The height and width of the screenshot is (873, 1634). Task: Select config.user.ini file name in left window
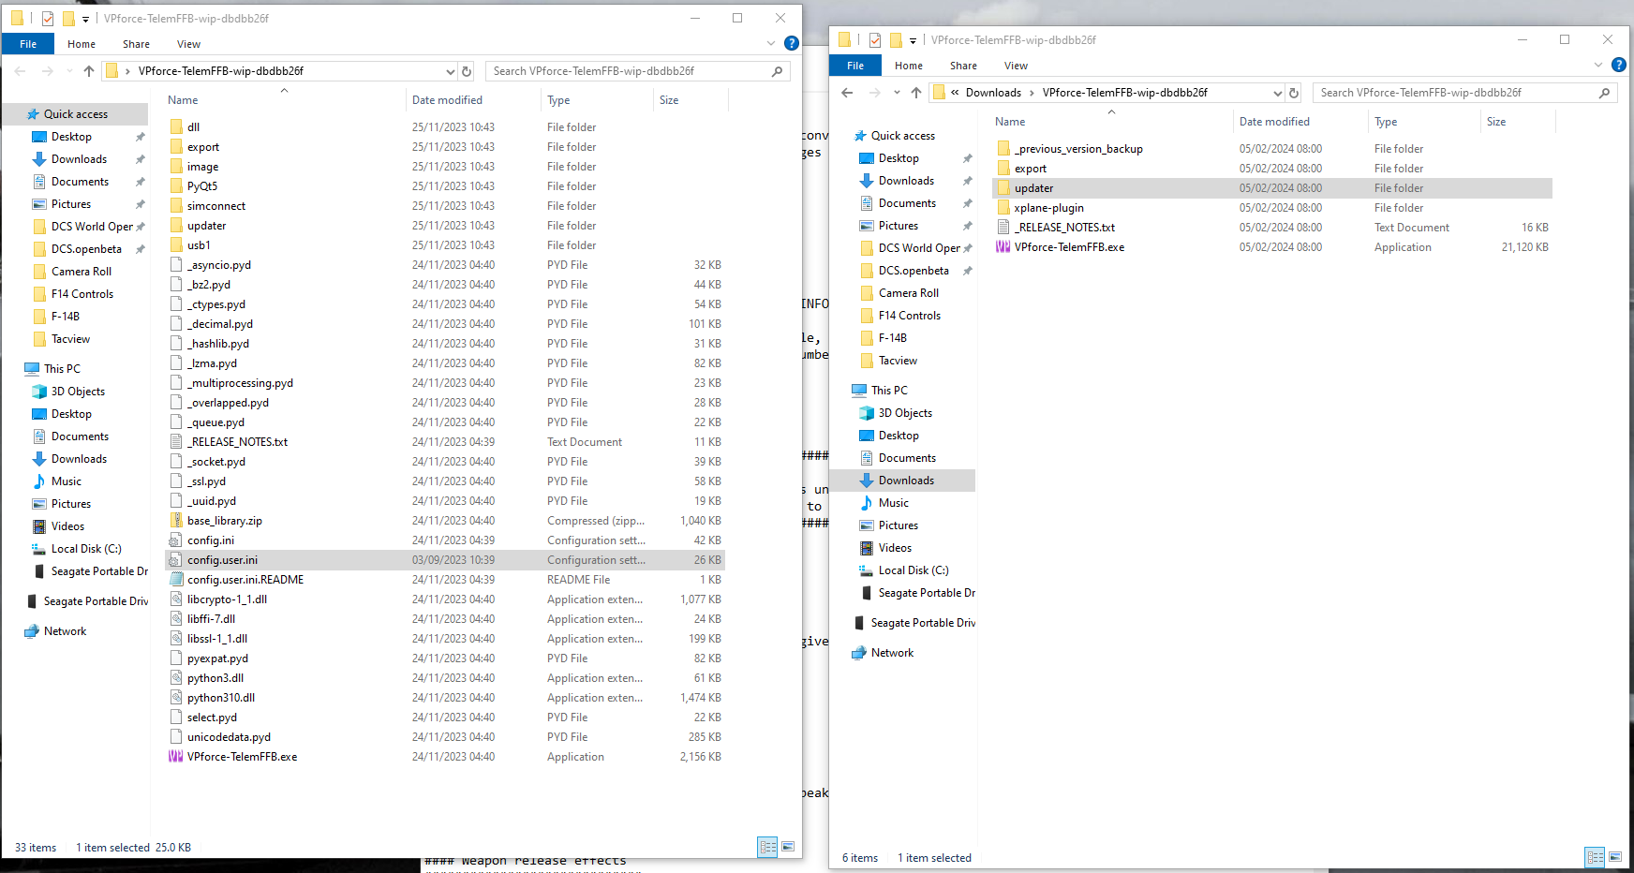click(x=222, y=560)
